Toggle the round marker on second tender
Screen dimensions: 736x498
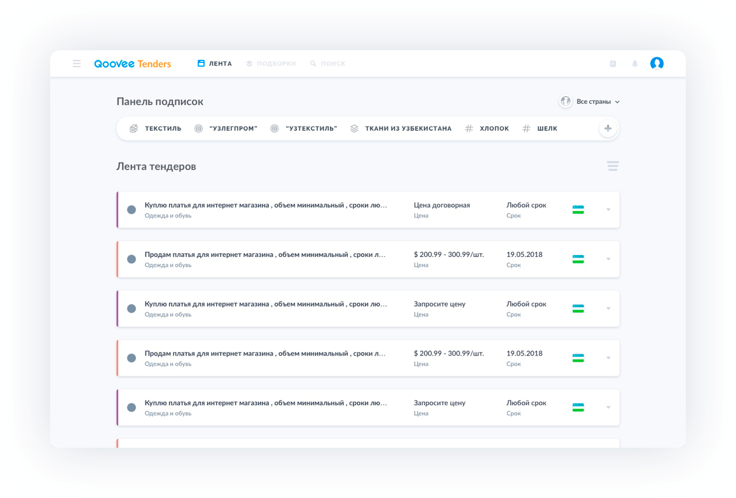(132, 259)
